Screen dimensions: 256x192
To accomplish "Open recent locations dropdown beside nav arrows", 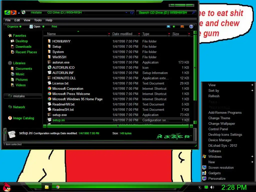I will click(19, 13).
